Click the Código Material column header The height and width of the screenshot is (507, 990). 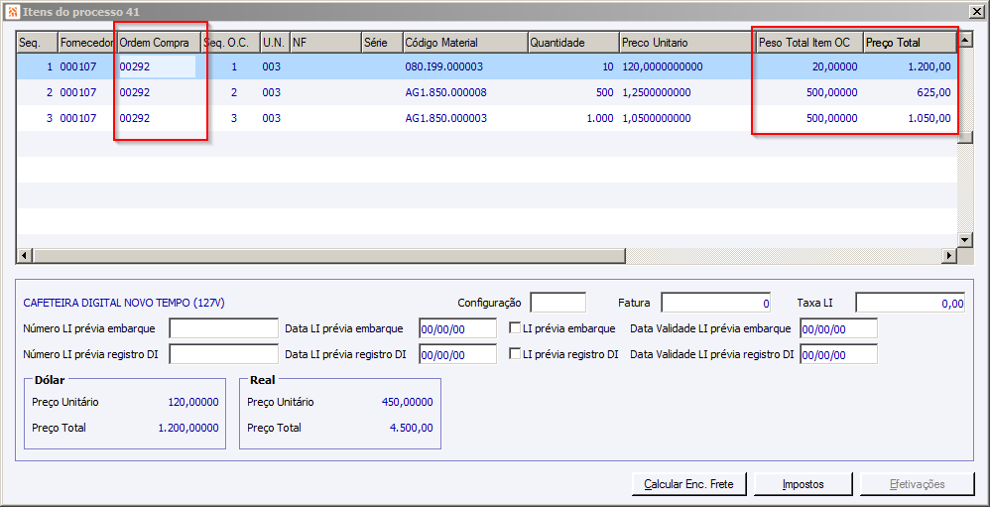(463, 43)
